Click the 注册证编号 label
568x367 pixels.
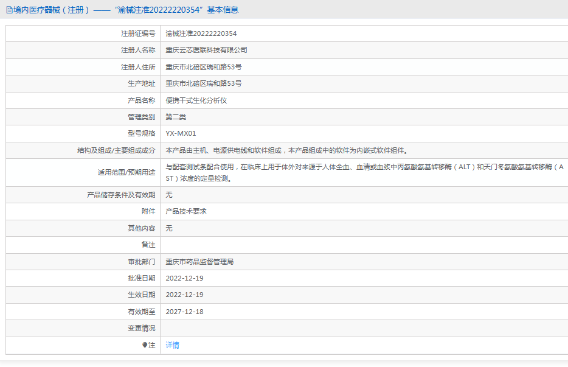point(138,33)
